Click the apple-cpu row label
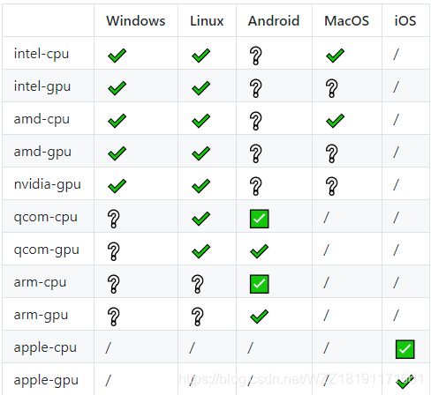431x395 pixels. 45,348
